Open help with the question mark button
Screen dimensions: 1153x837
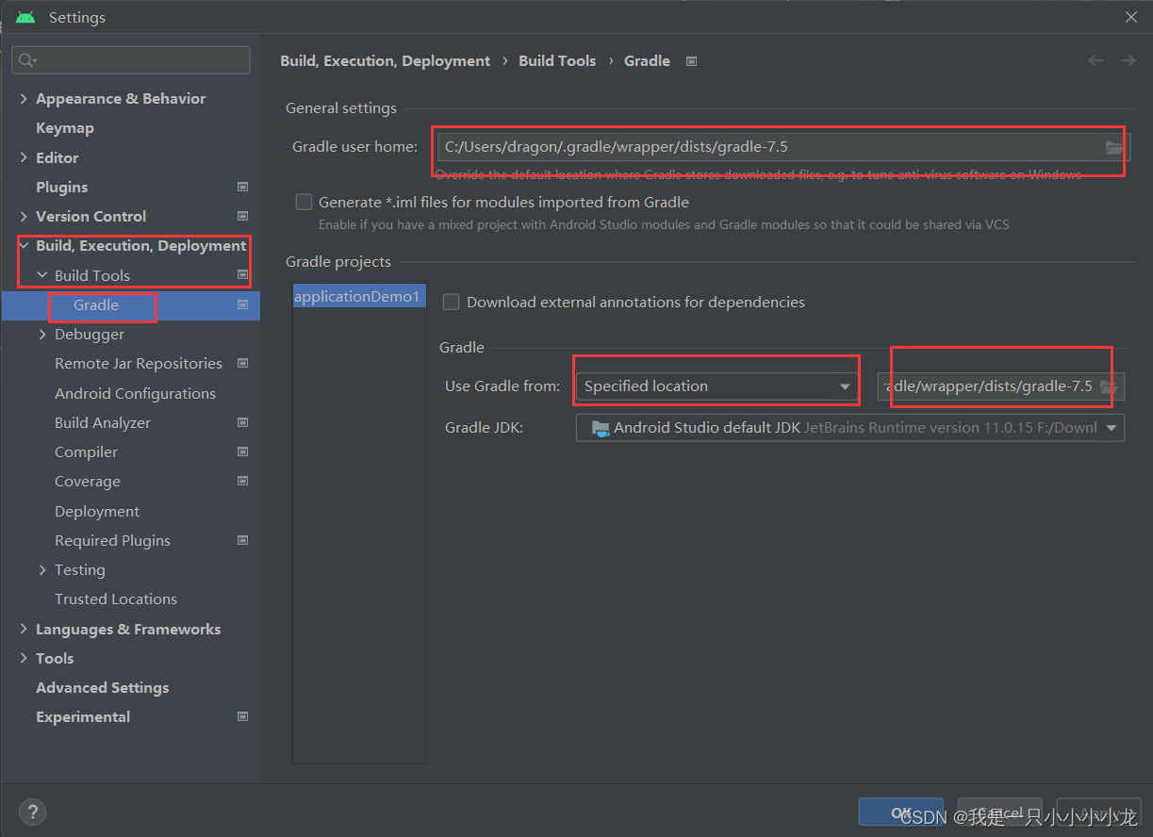[32, 812]
